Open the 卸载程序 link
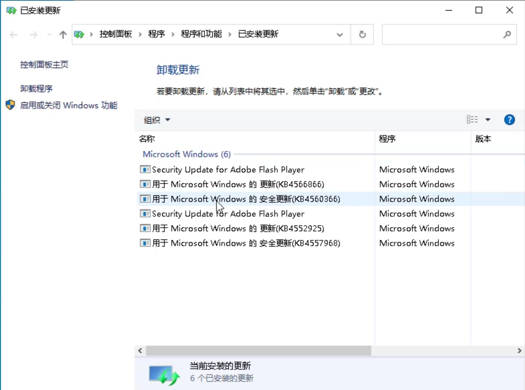 (x=36, y=89)
